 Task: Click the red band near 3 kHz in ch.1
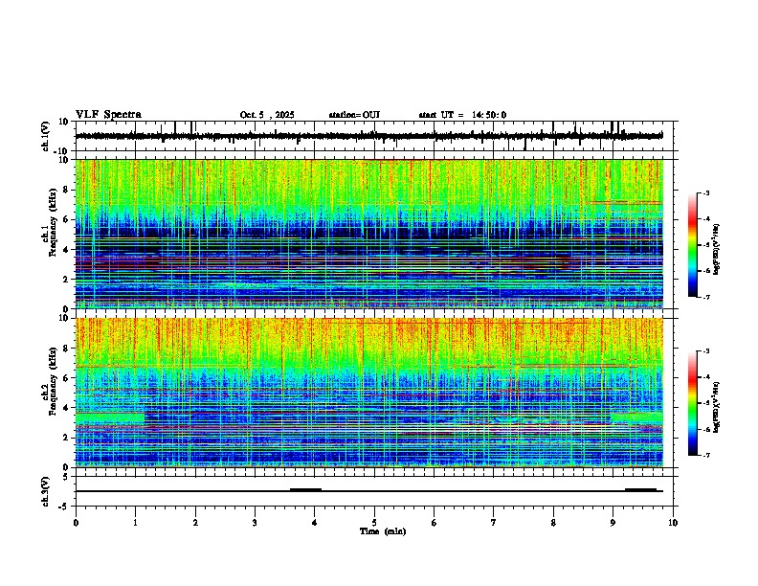(323, 263)
